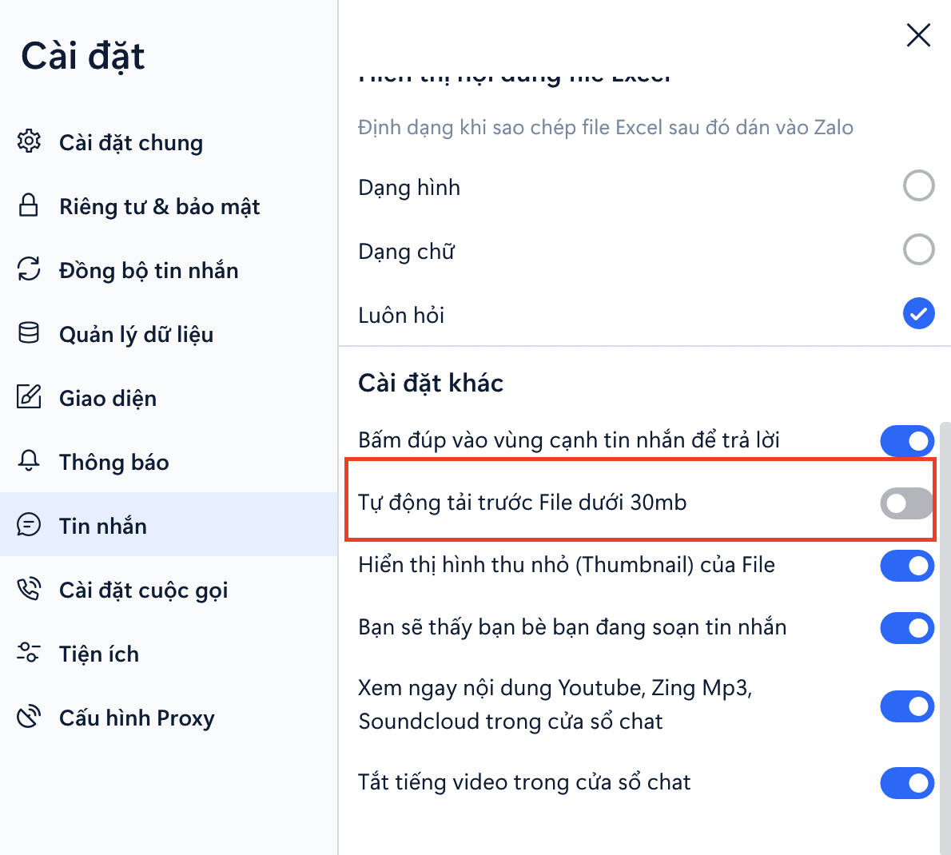Close the Cài đặt settings dialog
The image size is (951, 855).
(918, 35)
